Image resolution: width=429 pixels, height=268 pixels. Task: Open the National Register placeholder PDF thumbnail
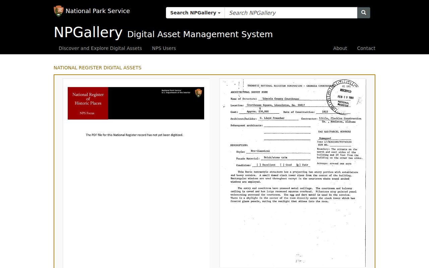(x=136, y=173)
